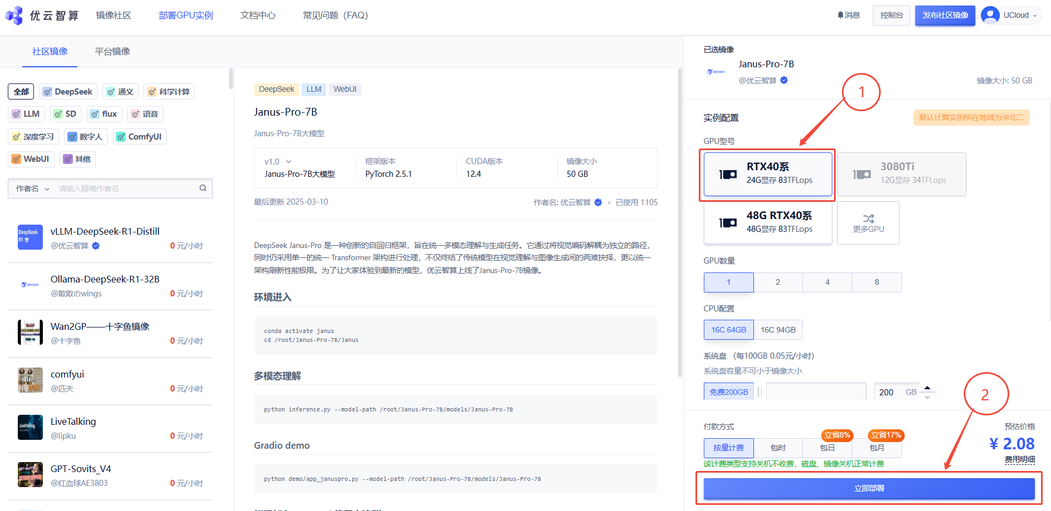Click the verified badge beside vLLM-DeepSeek-R1-Distill author
This screenshot has height=511, width=1051.
pos(96,246)
